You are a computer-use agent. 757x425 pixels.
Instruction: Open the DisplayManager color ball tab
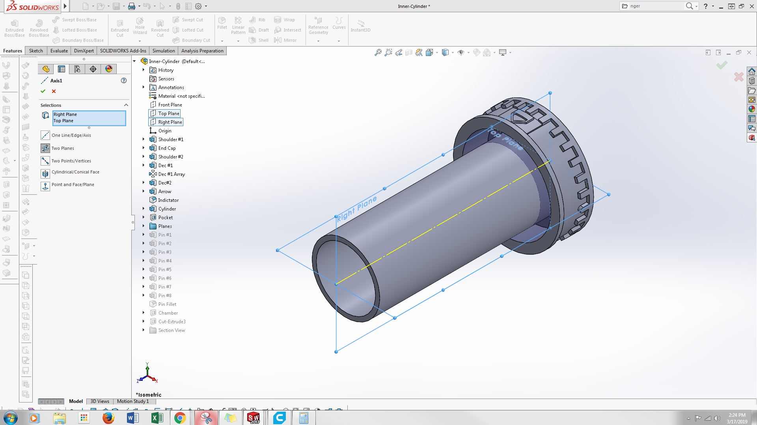click(x=109, y=69)
